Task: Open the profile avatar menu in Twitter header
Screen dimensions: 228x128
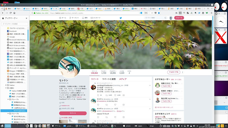Action: point(171,18)
